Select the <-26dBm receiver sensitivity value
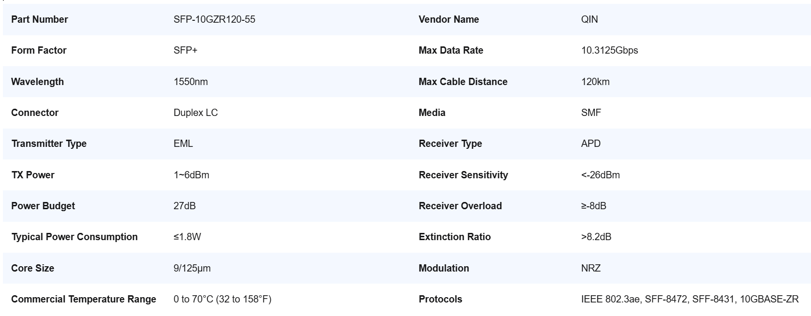This screenshot has width=811, height=316. click(x=600, y=175)
